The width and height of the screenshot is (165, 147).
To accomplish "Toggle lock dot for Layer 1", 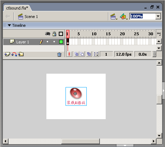I will click(54, 42).
